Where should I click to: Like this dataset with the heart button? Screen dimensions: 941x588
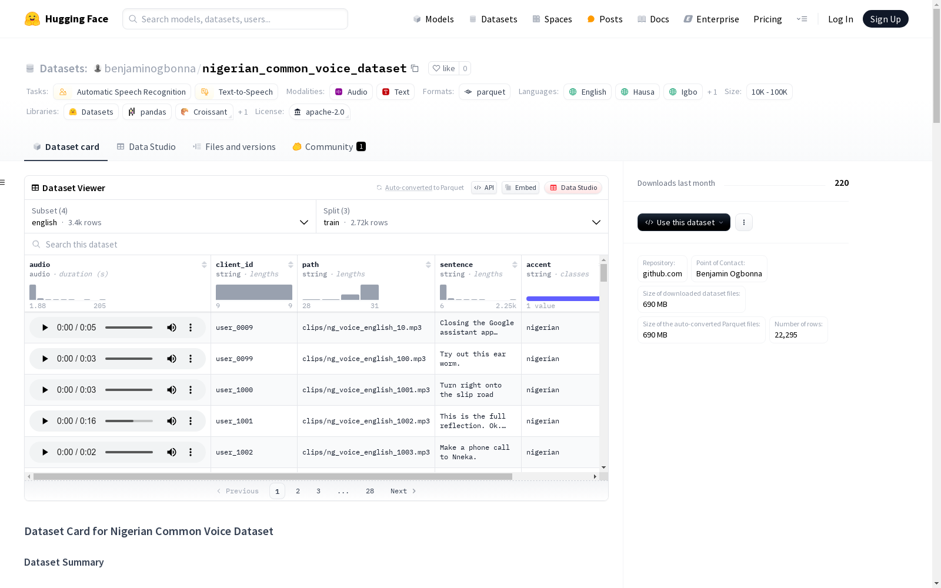click(444, 68)
